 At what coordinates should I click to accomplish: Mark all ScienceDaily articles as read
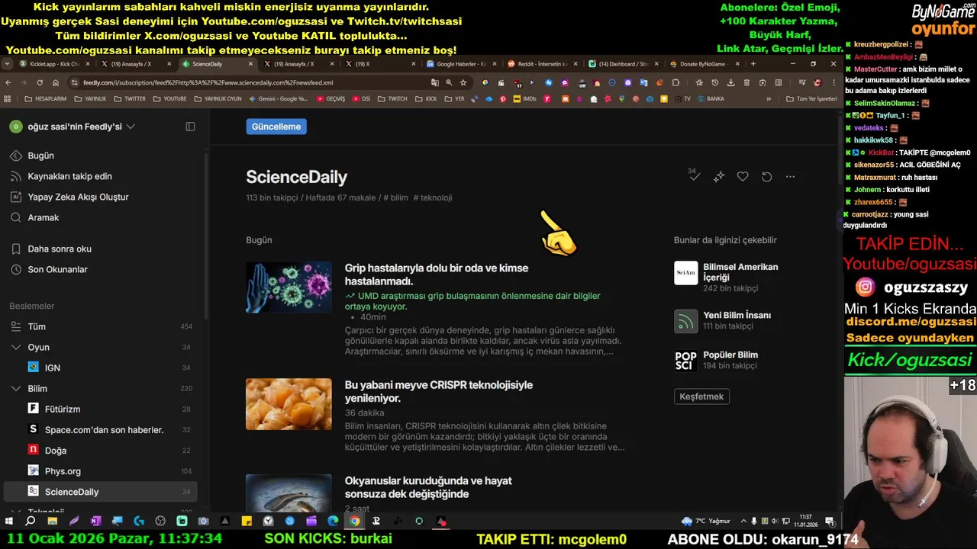coord(694,176)
